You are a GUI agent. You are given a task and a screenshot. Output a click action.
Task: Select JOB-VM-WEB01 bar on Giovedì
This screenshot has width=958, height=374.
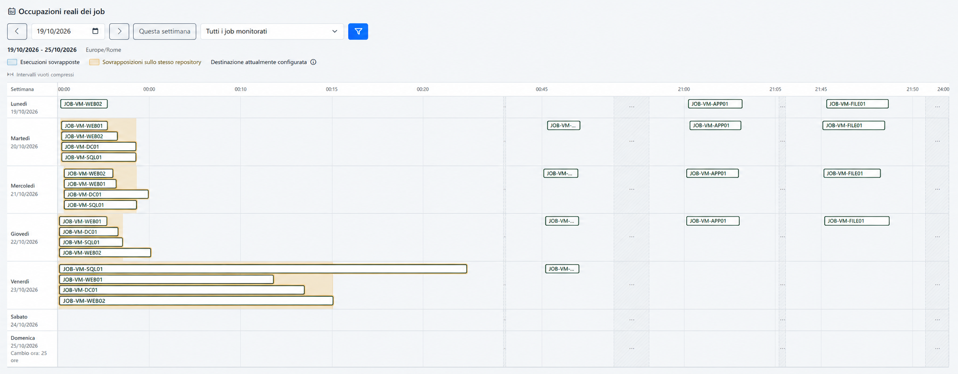83,221
